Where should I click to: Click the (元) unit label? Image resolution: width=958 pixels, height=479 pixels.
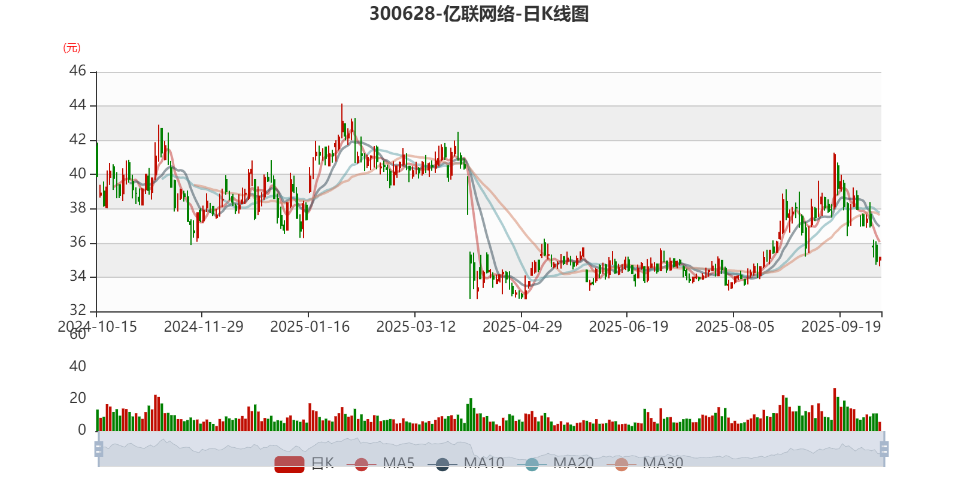(72, 48)
